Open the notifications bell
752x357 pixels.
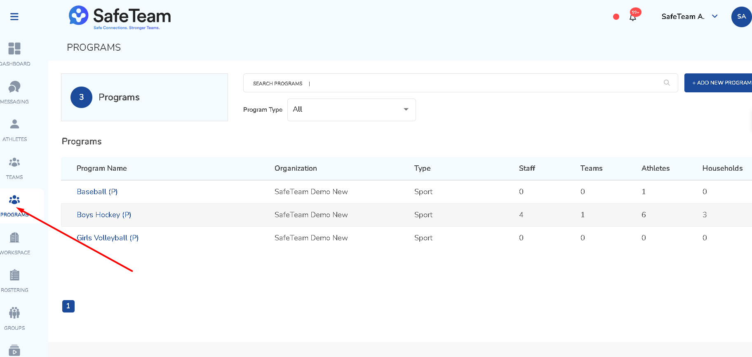pyautogui.click(x=633, y=17)
